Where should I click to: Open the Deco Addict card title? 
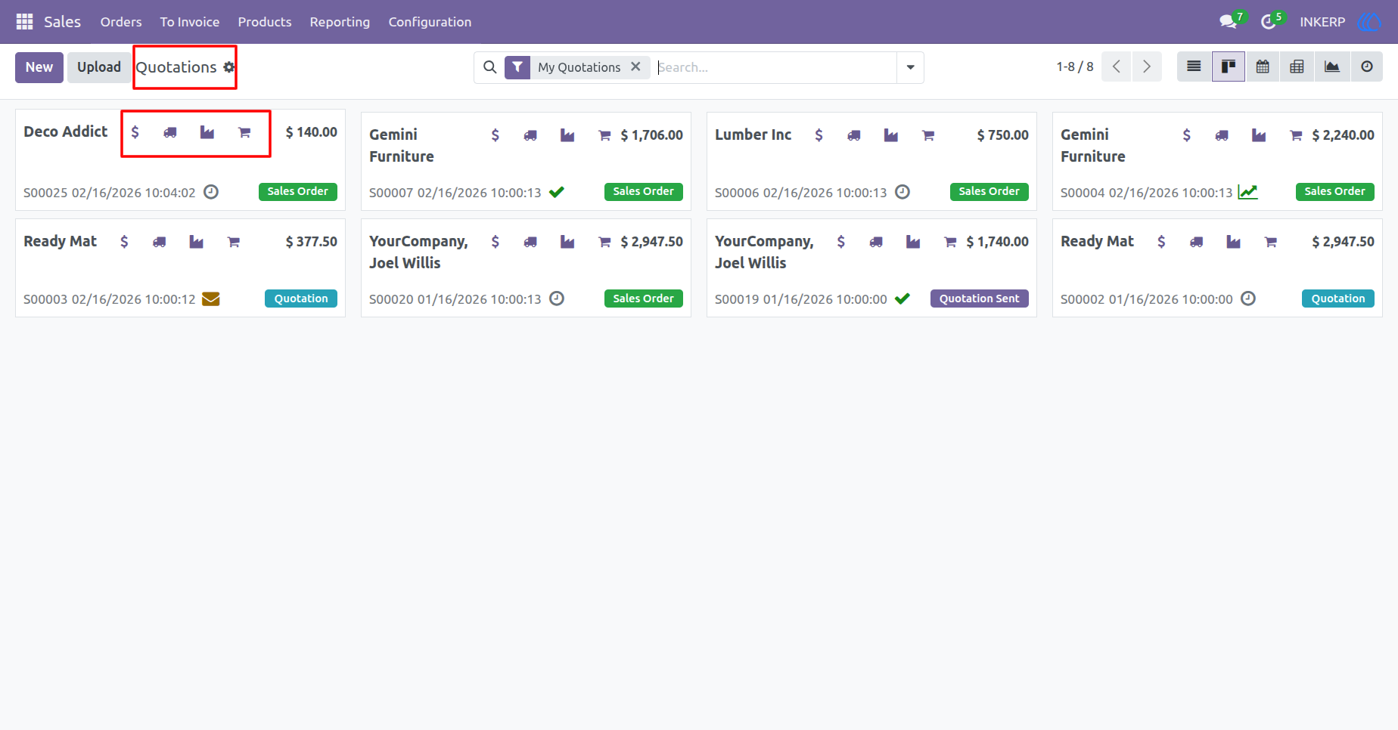[x=66, y=131]
